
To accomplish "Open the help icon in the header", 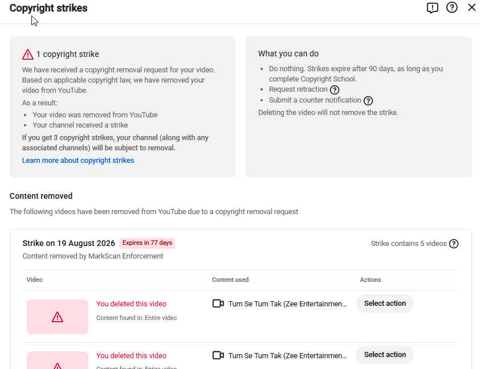I will click(452, 7).
